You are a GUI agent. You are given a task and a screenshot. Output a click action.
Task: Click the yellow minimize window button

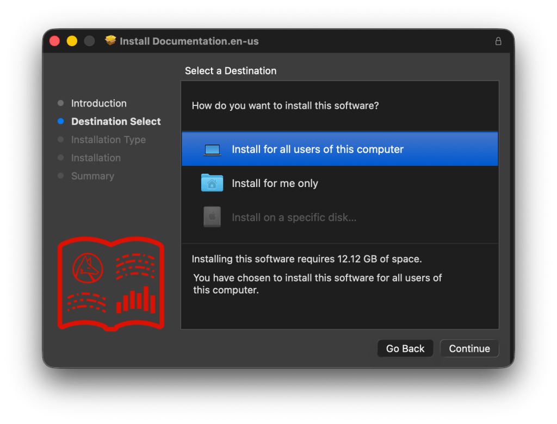tap(72, 41)
